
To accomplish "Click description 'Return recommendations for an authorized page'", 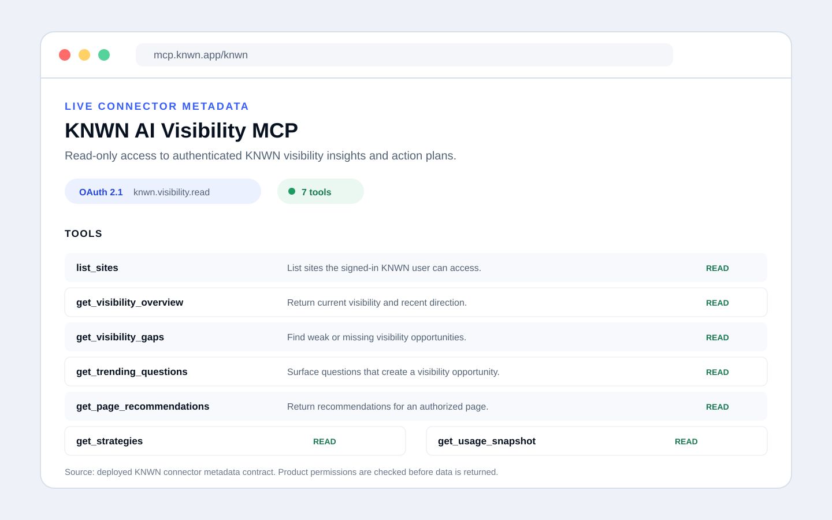I will tap(388, 407).
